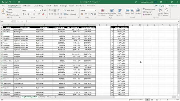Image resolution: width=180 pixels, height=101 pixels.
Task: Open Sortuj i filtruj menu
Action: [x=160, y=12]
